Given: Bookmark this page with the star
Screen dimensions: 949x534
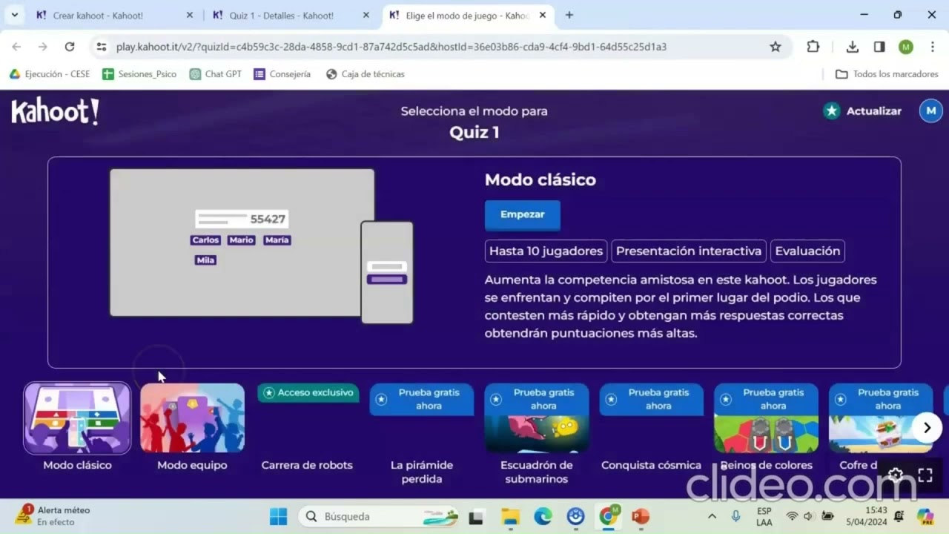Looking at the screenshot, I should tap(776, 47).
